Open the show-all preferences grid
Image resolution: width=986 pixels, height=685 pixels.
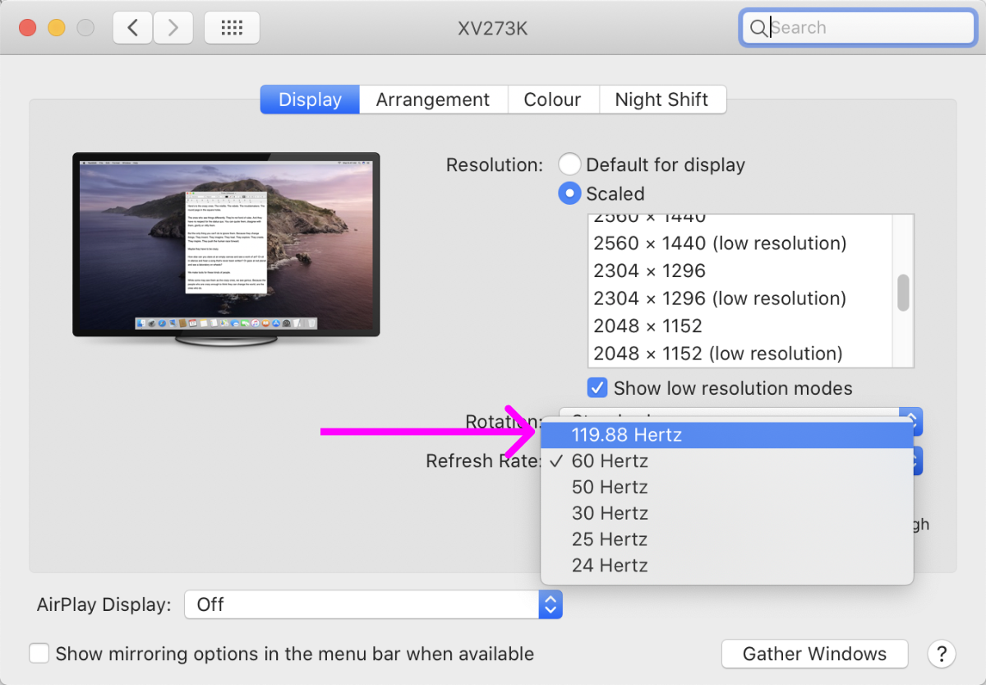tap(232, 28)
